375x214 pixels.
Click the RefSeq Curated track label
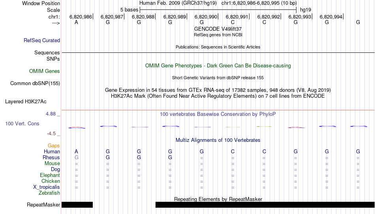click(42, 40)
